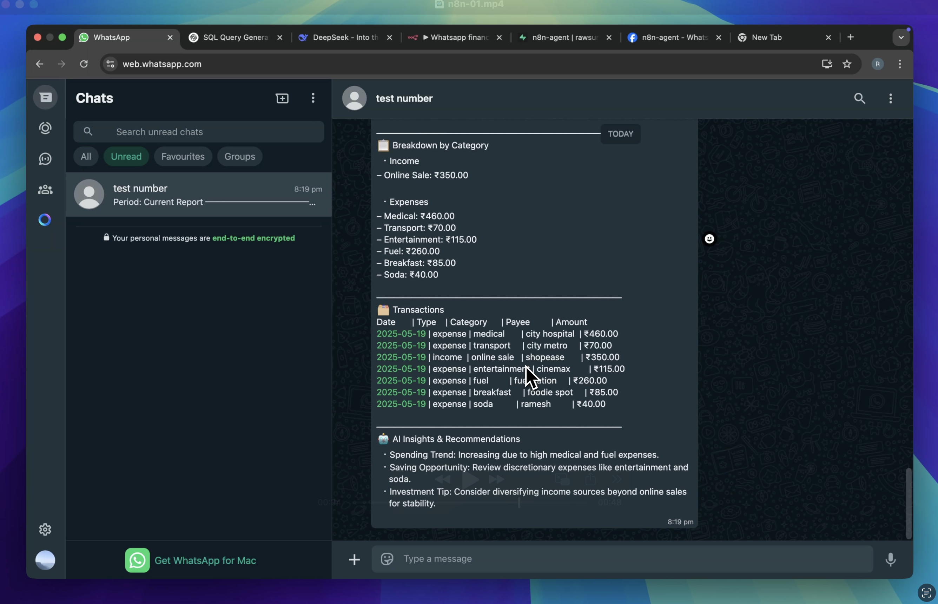
Task: Switch to the n8n-agent Facebook tab
Action: tap(674, 37)
